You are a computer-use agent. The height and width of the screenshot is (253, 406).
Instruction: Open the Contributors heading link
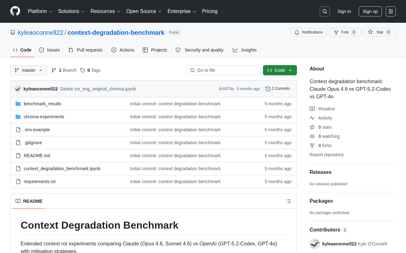coord(329,230)
